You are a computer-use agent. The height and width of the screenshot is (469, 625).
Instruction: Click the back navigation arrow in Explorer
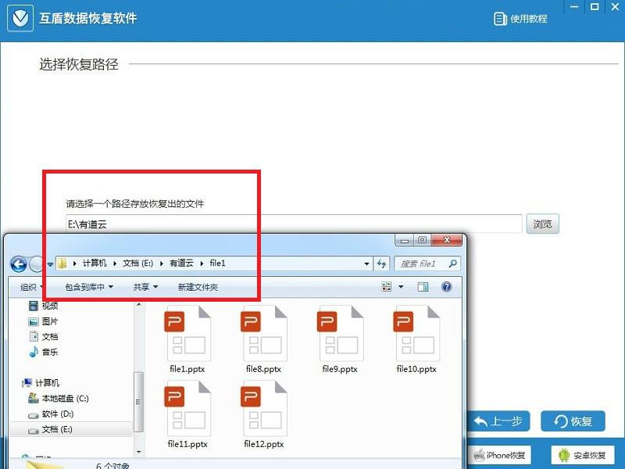19,264
